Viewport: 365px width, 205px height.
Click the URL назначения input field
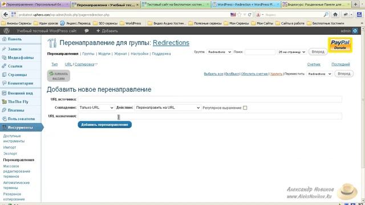click(210, 116)
